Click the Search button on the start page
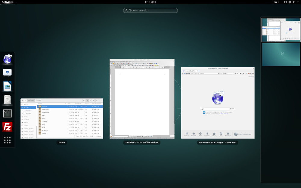 [x=232, y=109]
